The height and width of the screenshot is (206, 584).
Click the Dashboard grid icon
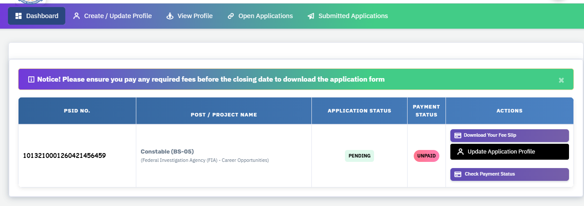click(18, 16)
